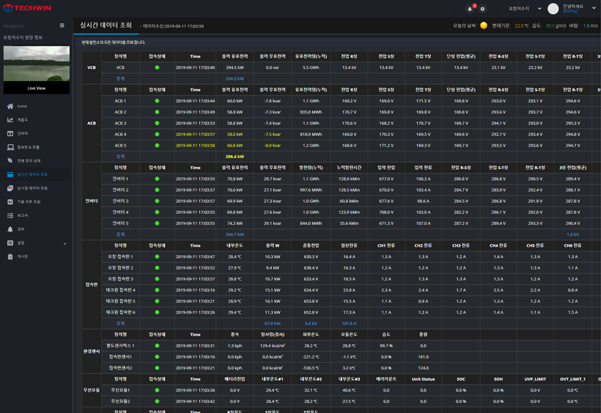Image resolution: width=601 pixels, height=413 pixels.
Task: Click the 게시판 clipboard sidebar item
Action: 22,256
